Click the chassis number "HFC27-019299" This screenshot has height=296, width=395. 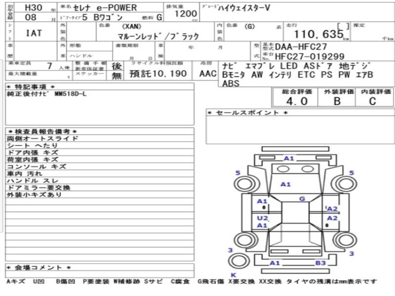310,56
